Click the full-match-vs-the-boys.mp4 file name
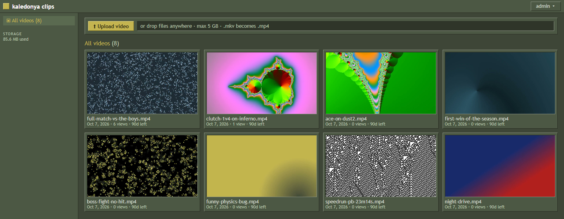The height and width of the screenshot is (219, 564). point(119,118)
